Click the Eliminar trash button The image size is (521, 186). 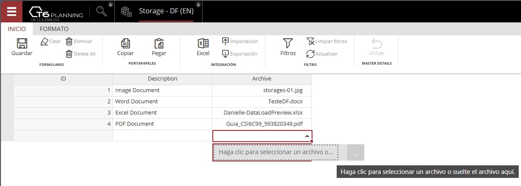[79, 41]
